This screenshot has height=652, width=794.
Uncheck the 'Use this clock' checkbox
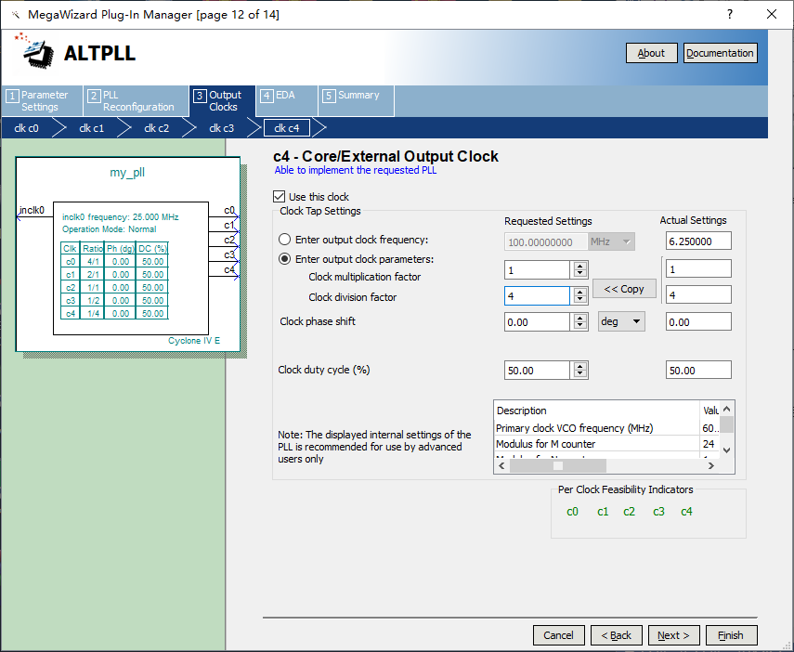(x=280, y=197)
